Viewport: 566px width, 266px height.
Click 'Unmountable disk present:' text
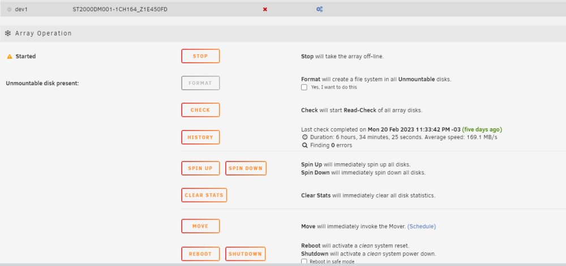tap(42, 84)
